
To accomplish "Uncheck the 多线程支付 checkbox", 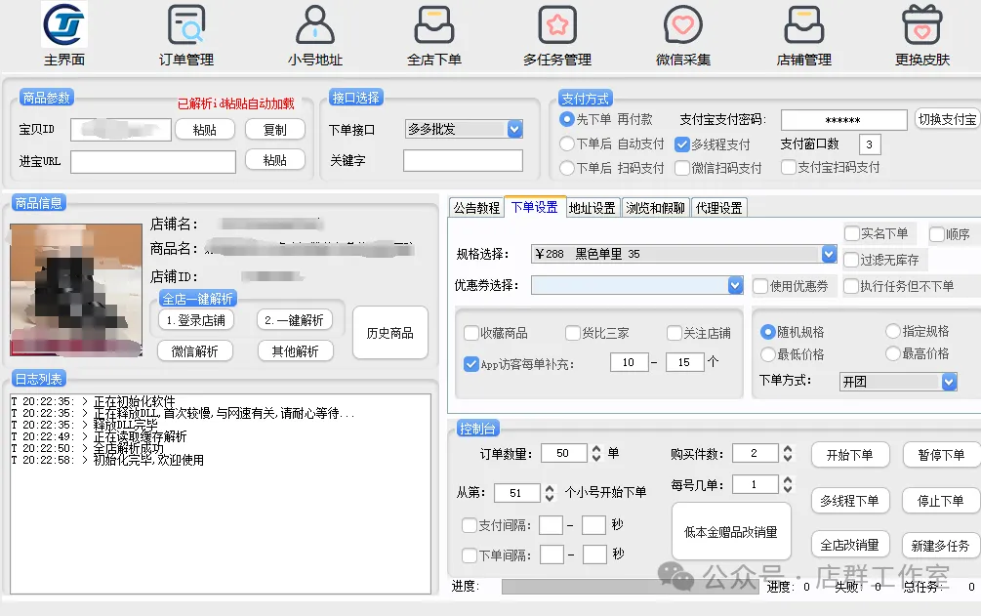I will (x=683, y=144).
